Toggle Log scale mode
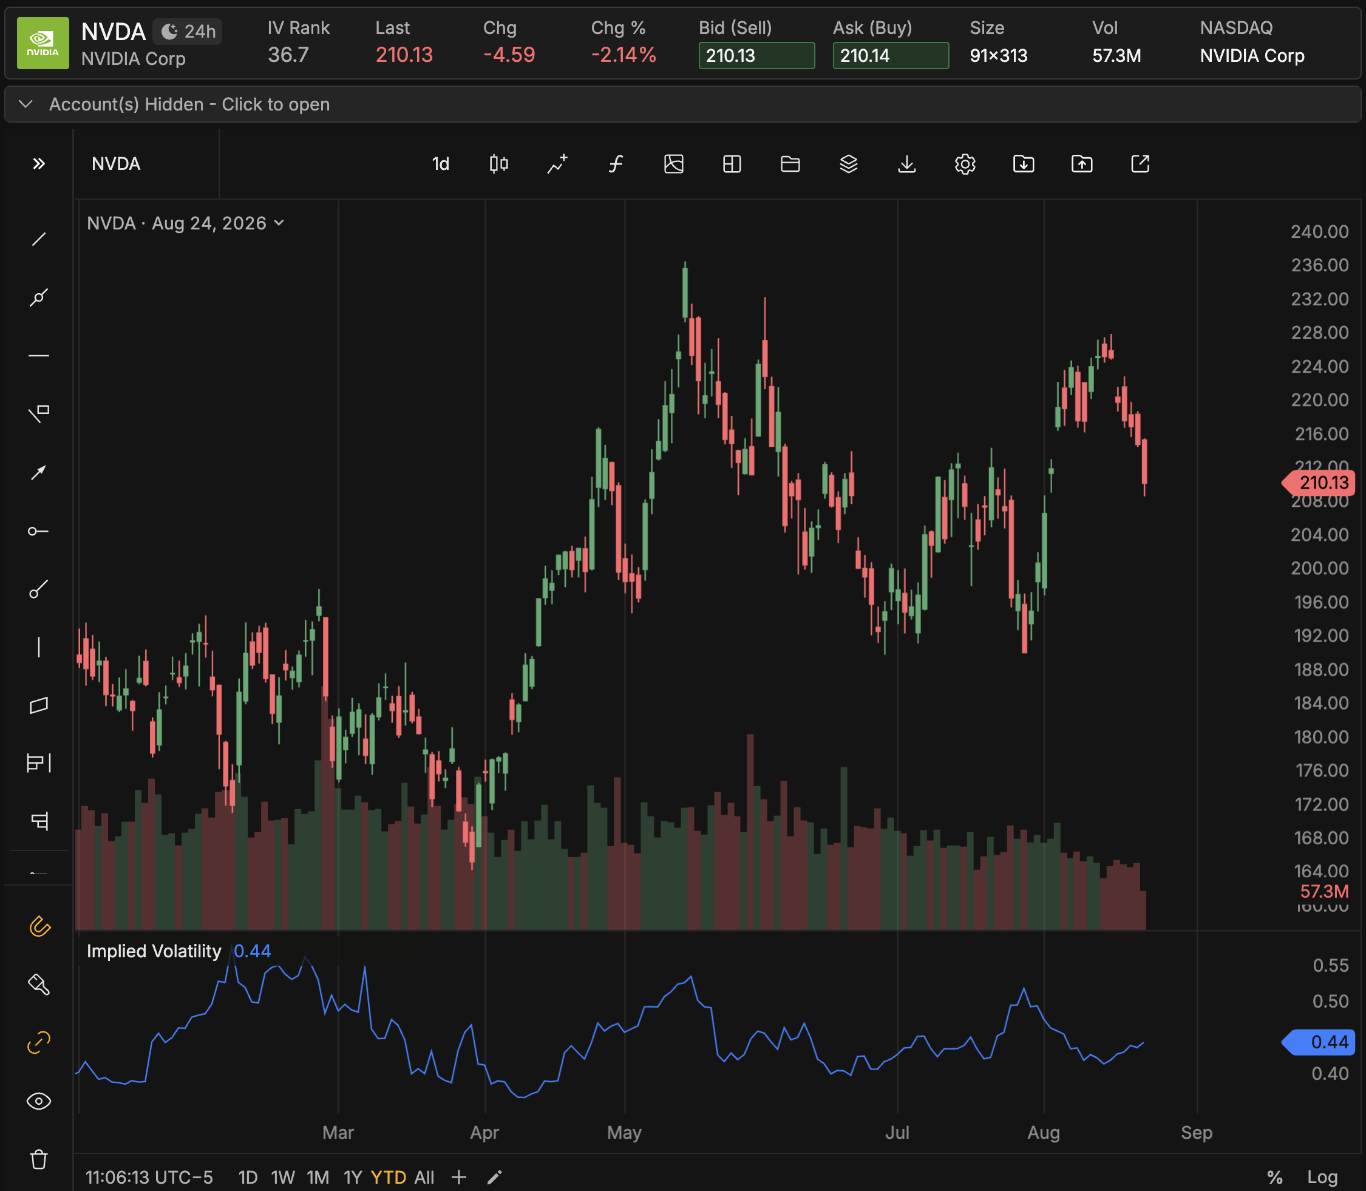Image resolution: width=1366 pixels, height=1191 pixels. pyautogui.click(x=1322, y=1177)
